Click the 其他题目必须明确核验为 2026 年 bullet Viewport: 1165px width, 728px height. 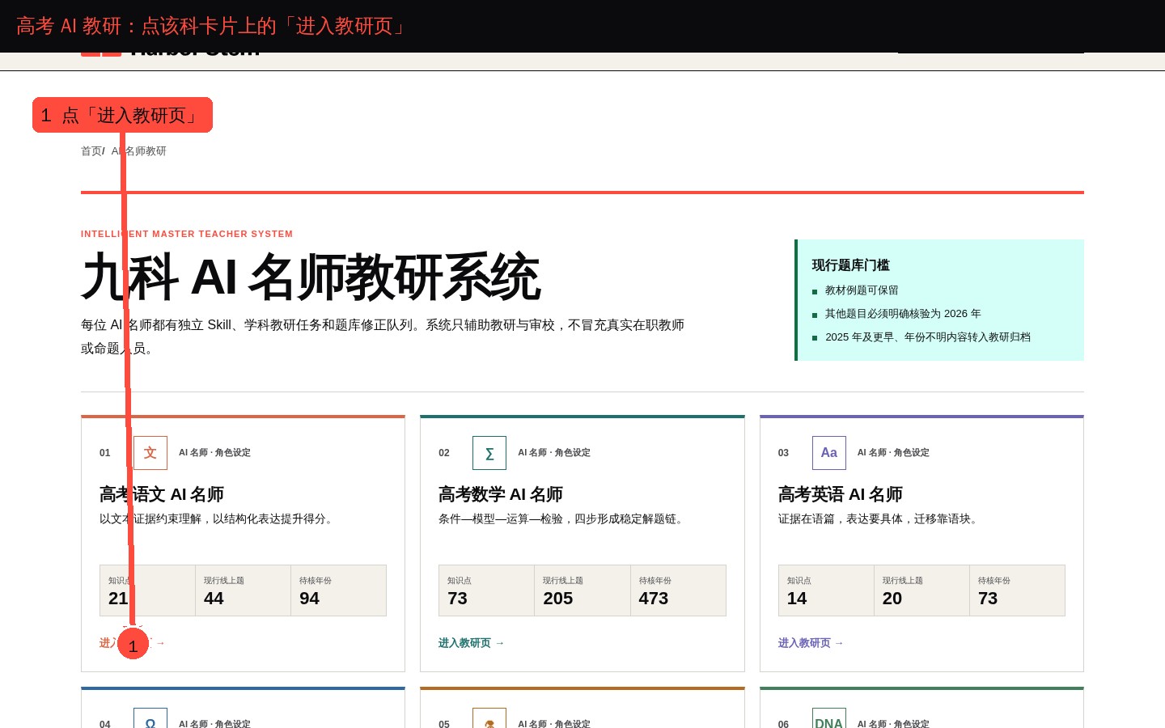pos(903,314)
